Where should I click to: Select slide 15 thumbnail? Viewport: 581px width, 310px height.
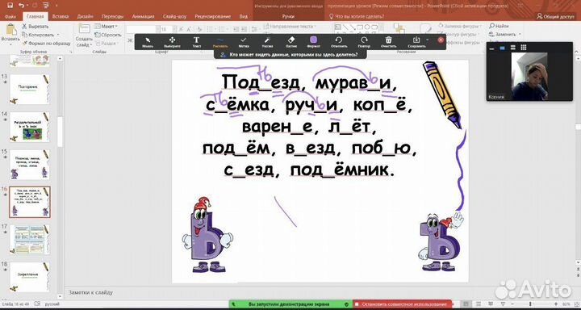29,165
